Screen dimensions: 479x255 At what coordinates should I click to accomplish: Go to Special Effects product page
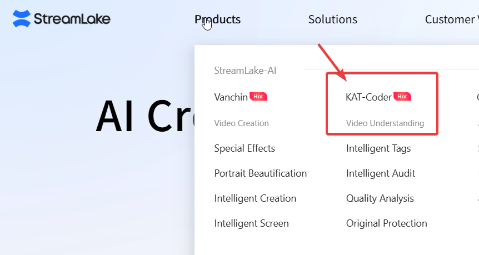click(245, 148)
